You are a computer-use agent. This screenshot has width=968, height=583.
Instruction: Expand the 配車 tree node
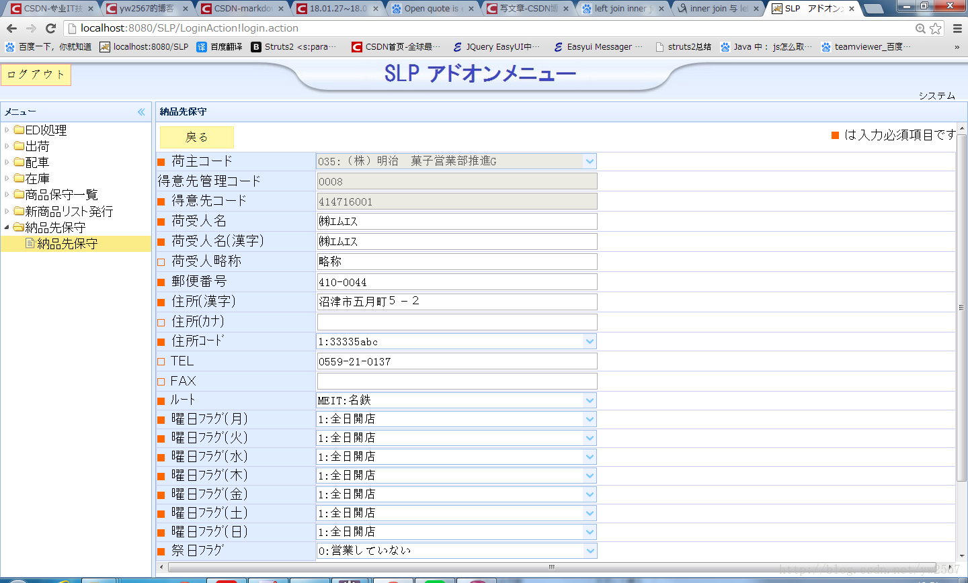pos(7,162)
